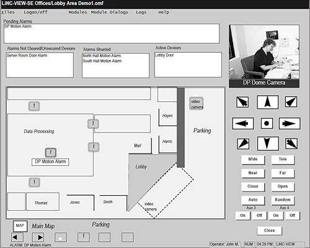Turn Aux 4 On
The height and width of the screenshot is (248, 310).
click(276, 216)
